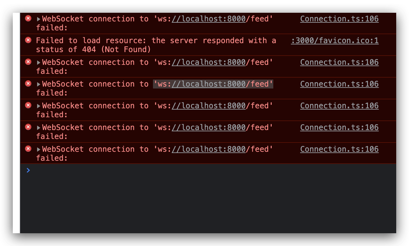Open Connection.ts:106 from the highlighted error row
The image size is (409, 246).
click(339, 84)
